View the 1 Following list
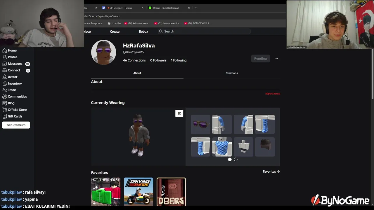This screenshot has width=374, height=210. tap(179, 60)
